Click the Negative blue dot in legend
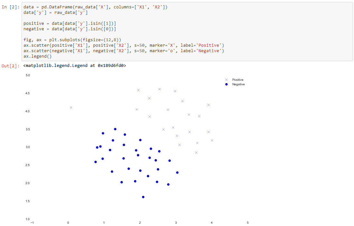354x226 pixels. 226,84
